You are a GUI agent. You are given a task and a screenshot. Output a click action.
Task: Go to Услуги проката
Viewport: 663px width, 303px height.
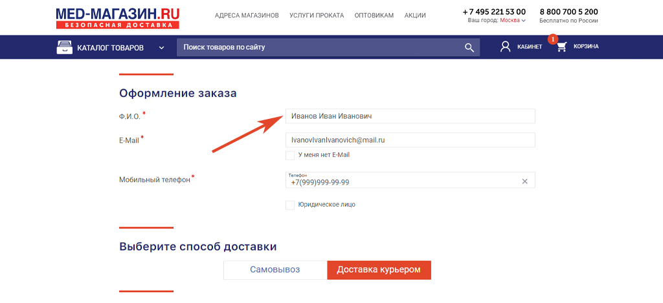point(317,16)
